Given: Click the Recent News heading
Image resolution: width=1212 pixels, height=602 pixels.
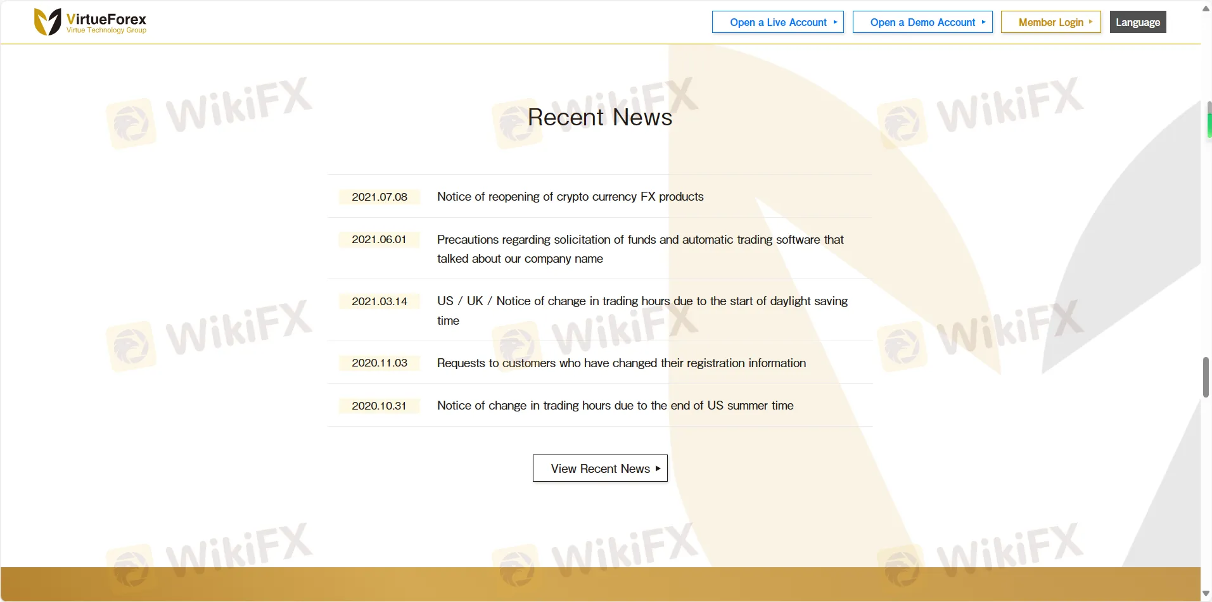Looking at the screenshot, I should click(599, 118).
